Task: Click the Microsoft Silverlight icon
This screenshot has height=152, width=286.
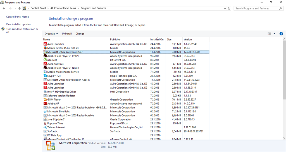Action: [x=45, y=111]
